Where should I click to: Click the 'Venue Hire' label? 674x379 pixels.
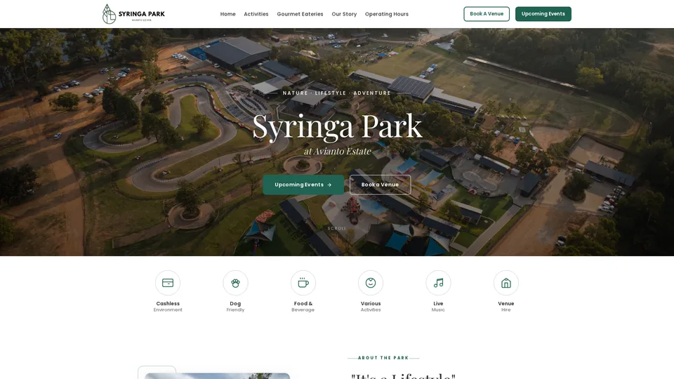506,307
